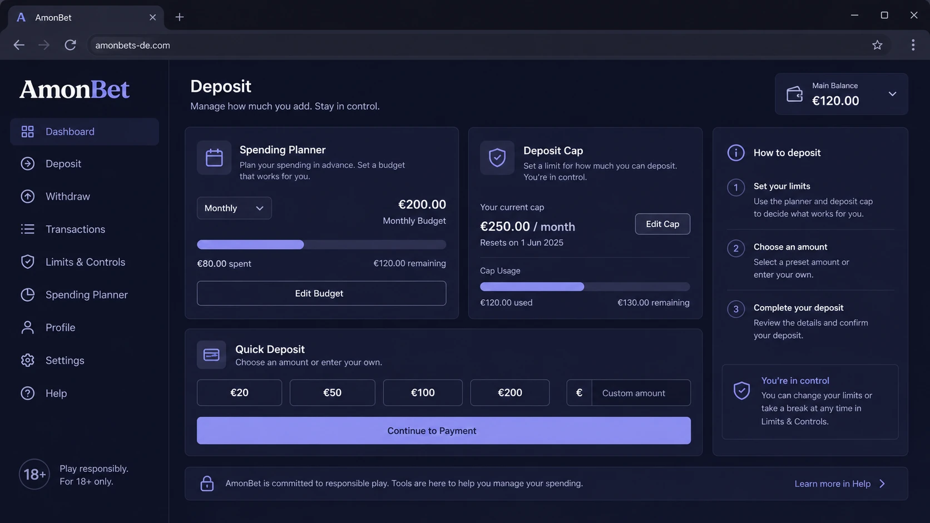Open Settings from the sidebar
The width and height of the screenshot is (930, 523).
(85, 360)
